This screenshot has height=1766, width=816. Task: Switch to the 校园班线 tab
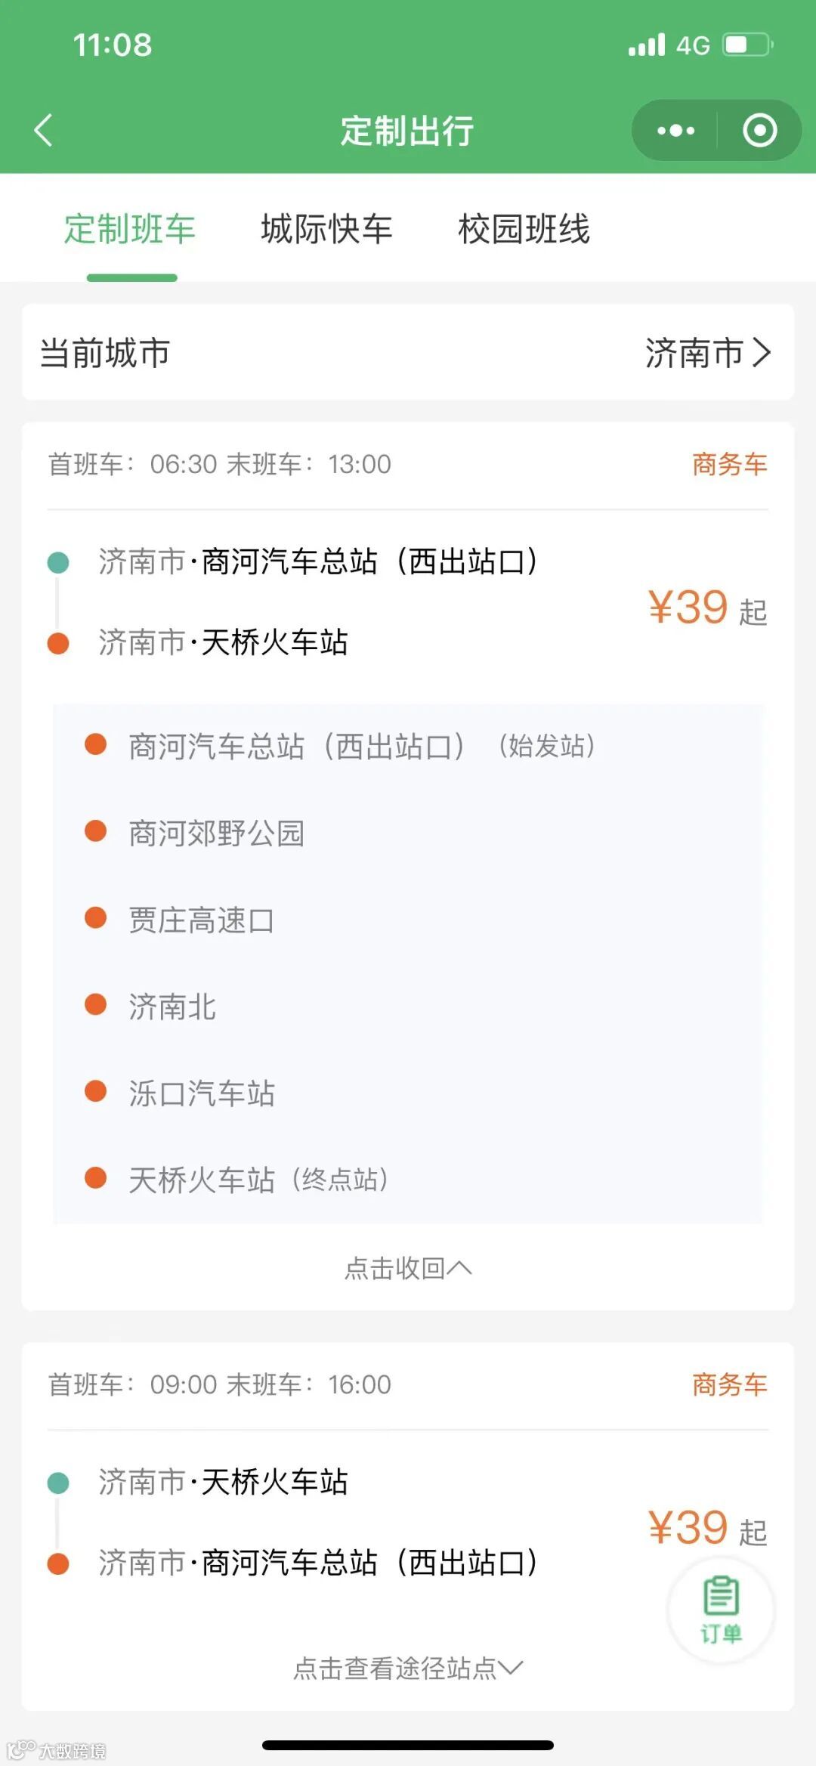[x=524, y=229]
